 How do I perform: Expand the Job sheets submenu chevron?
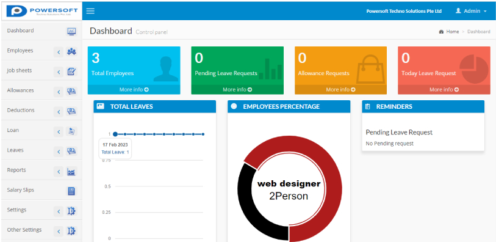59,72
